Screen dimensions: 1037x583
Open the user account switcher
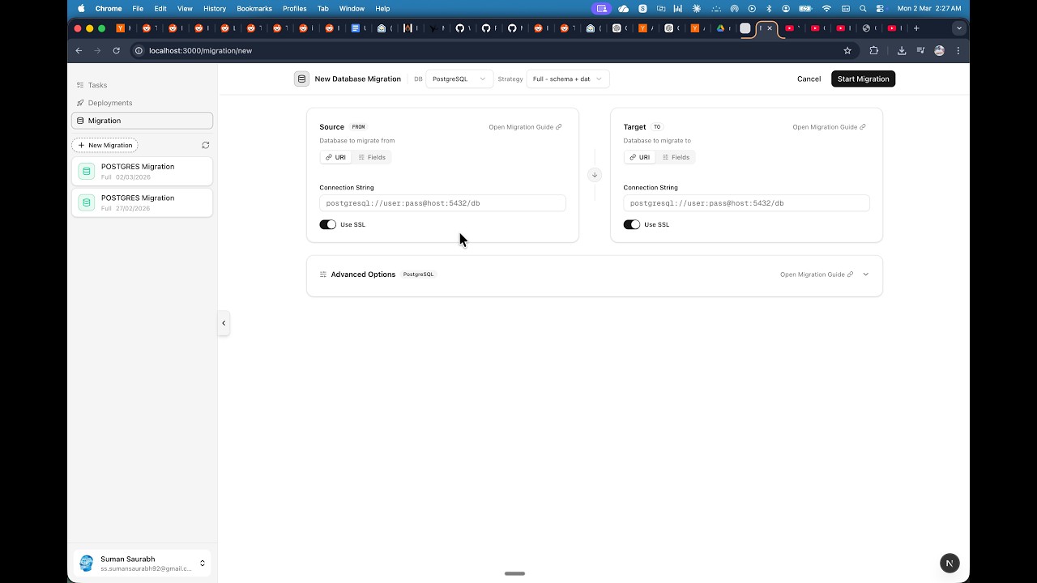(203, 564)
